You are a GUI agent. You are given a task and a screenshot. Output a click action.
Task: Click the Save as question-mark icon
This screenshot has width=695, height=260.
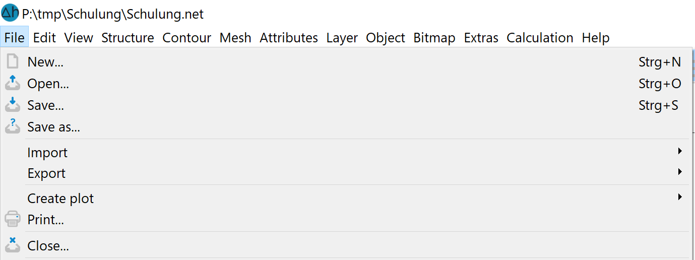click(13, 126)
